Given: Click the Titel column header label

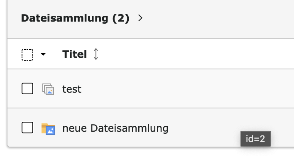Looking at the screenshot, I should (74, 54).
